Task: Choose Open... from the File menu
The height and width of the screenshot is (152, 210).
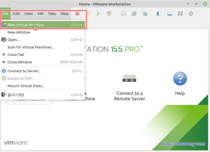Action: [42, 40]
